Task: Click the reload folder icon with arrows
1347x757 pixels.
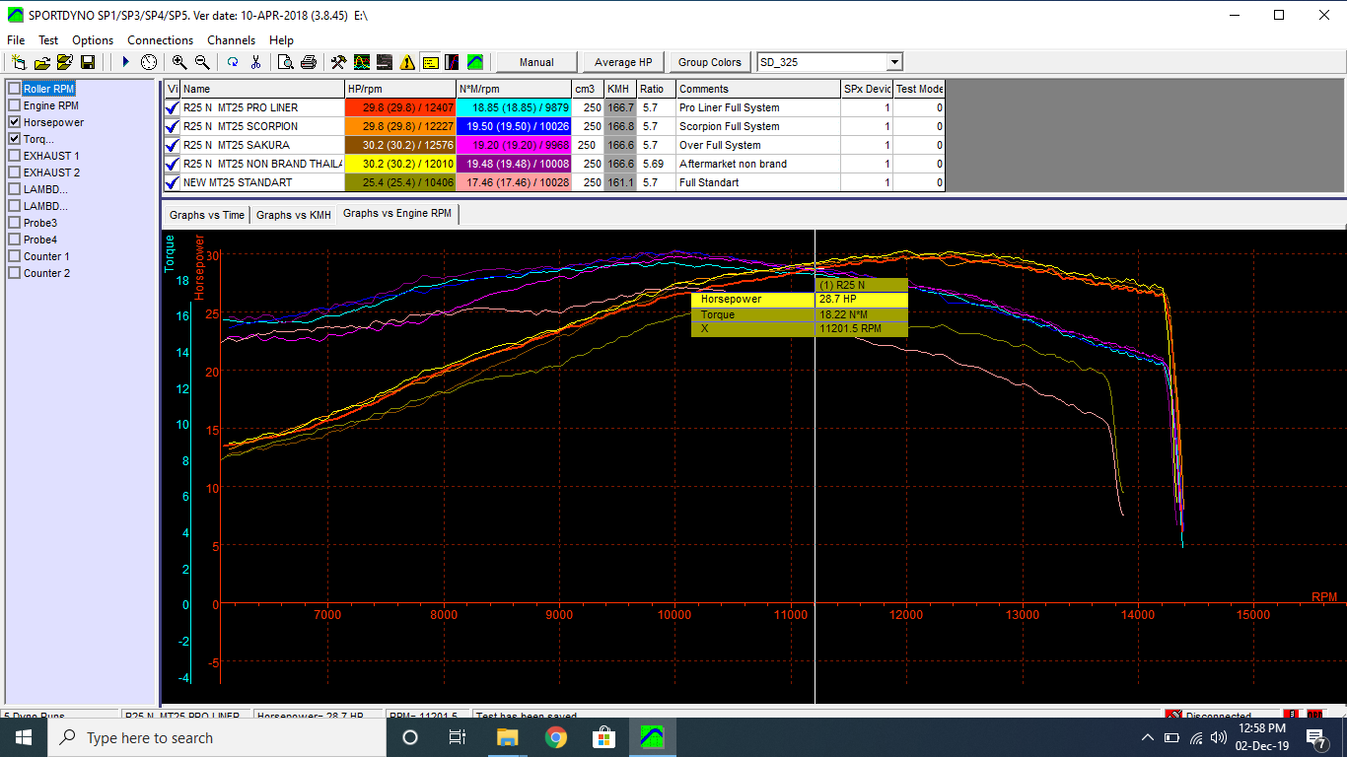Action: click(x=65, y=62)
